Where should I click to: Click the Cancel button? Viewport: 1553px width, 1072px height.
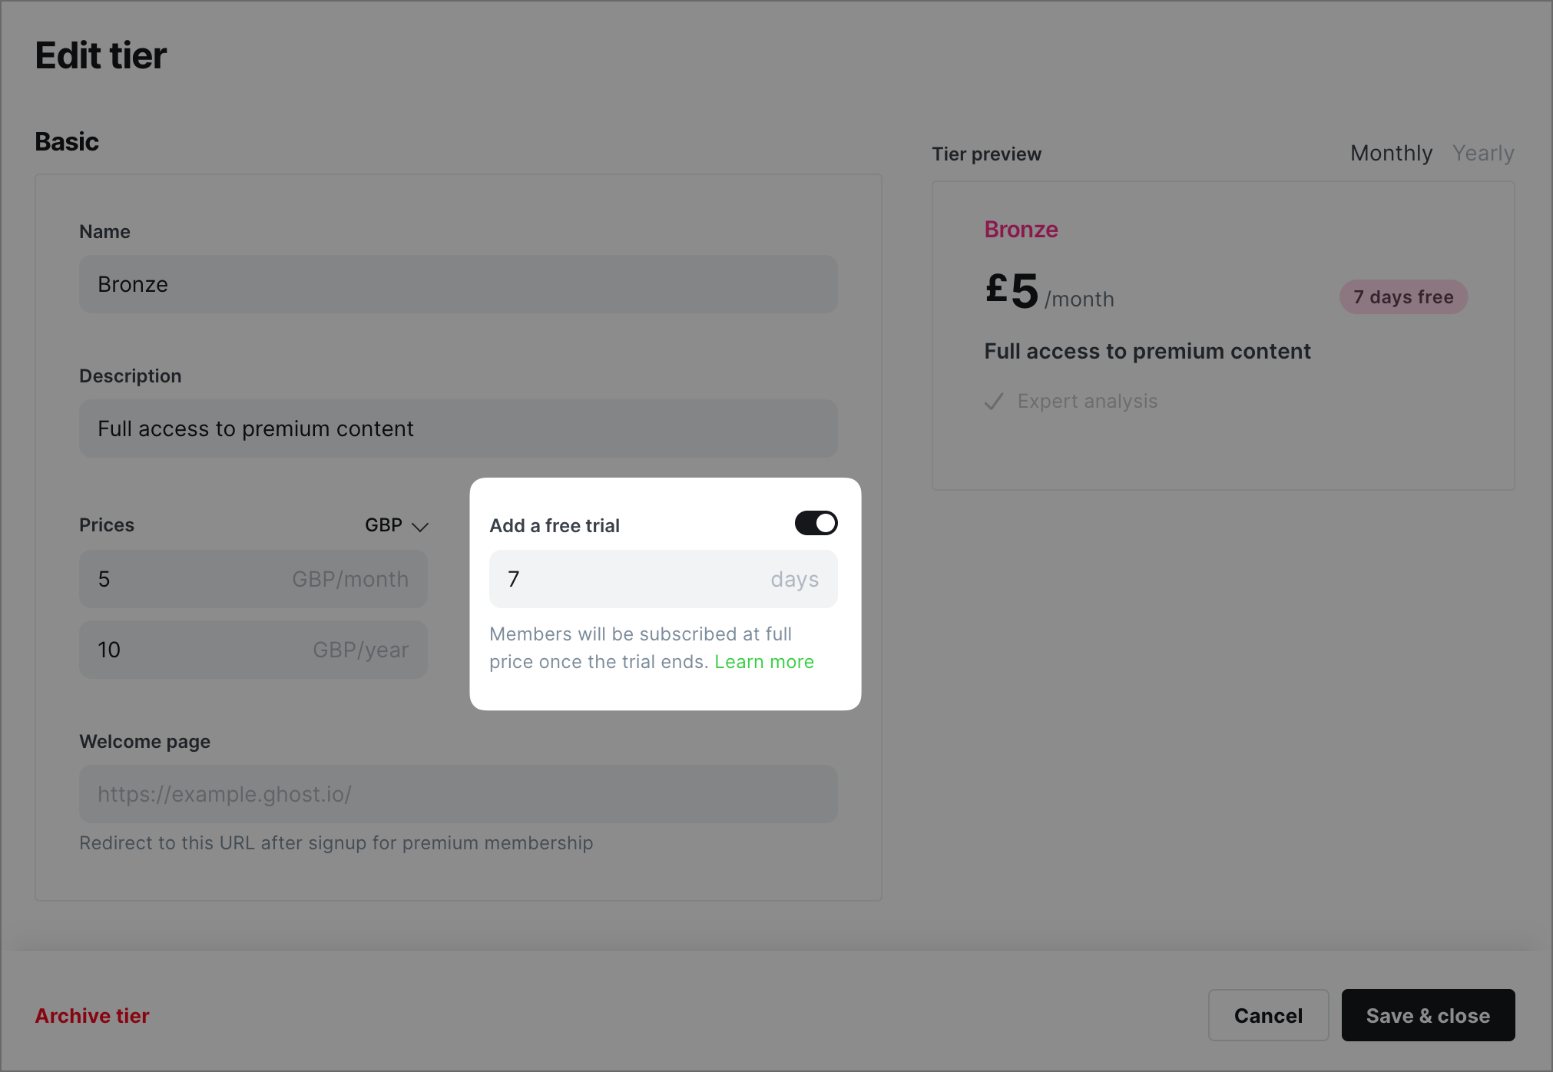[1268, 1015]
